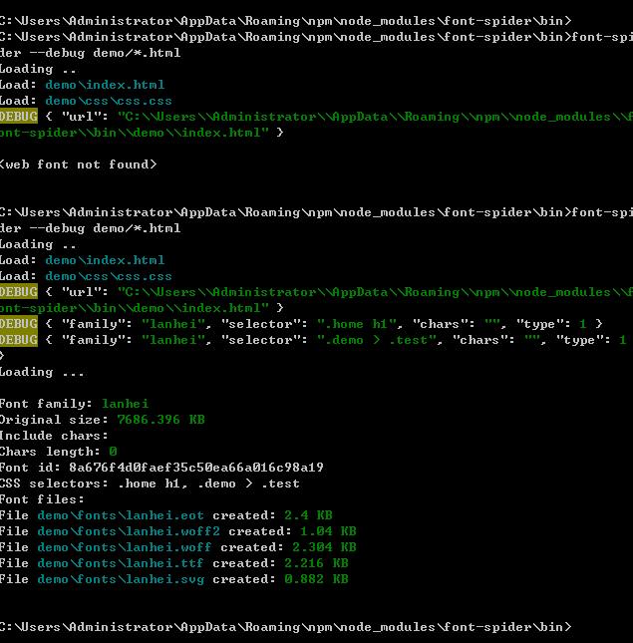
Task: Select the "Original size:" label
Action: pos(54,420)
